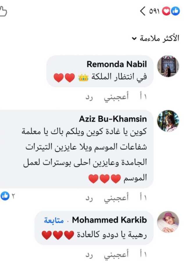186x264 pixels.
Task: Like Aziz Bu-Khamsin's comment with أعجبني
Action: coord(116,197)
